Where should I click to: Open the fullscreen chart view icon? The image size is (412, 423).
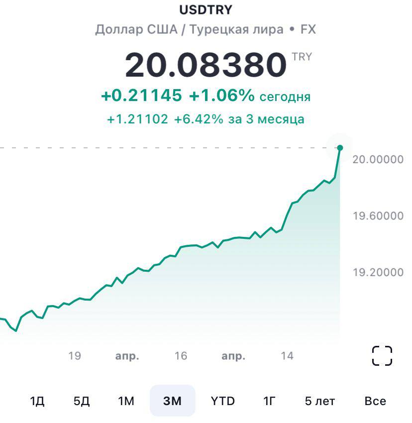click(x=382, y=356)
